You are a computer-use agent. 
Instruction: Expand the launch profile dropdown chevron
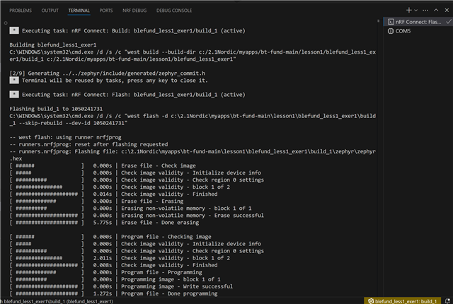pos(415,11)
